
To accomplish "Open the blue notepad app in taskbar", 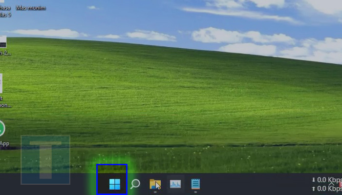I will (195, 184).
